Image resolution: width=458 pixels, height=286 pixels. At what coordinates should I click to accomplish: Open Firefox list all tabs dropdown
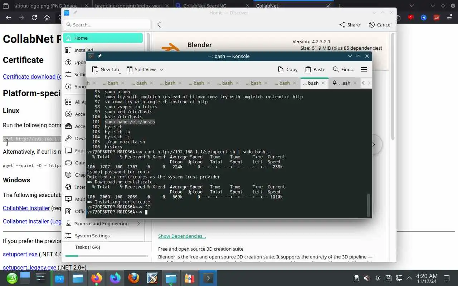pos(412,6)
